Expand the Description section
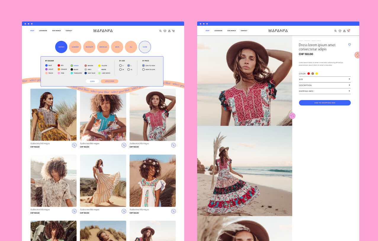378x241 pixels. 325,85
